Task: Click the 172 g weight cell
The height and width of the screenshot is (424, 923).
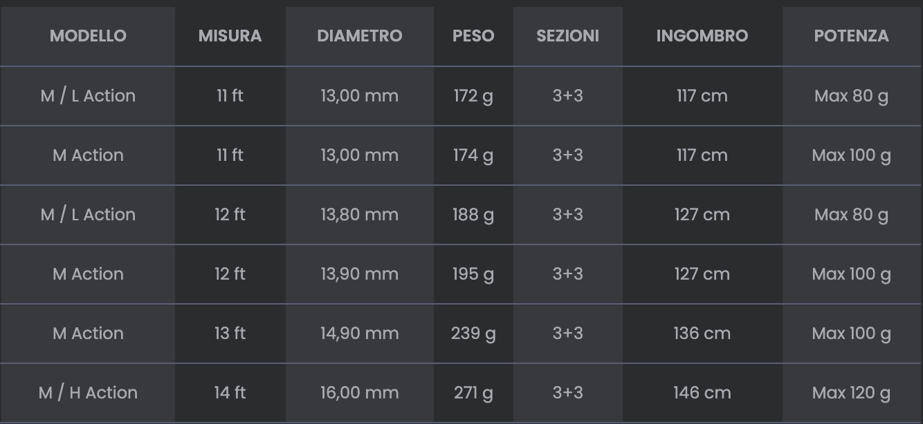Action: [x=473, y=96]
